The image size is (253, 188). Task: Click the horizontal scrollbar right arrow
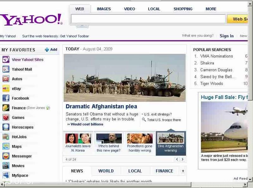(x=245, y=184)
